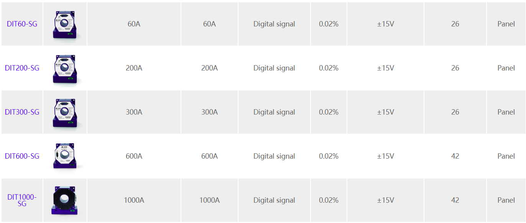
Task: Click the ±15V value in DIT200-SG row
Action: [385, 68]
